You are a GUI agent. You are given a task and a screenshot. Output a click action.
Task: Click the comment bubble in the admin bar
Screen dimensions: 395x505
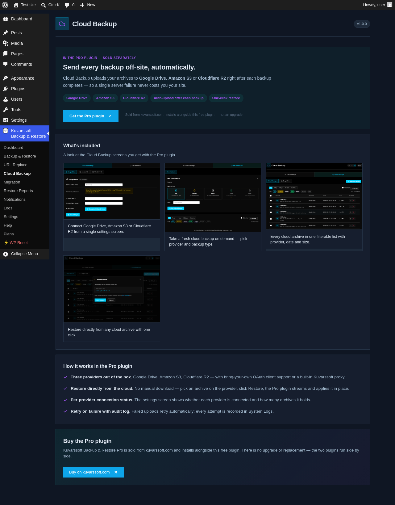click(67, 5)
